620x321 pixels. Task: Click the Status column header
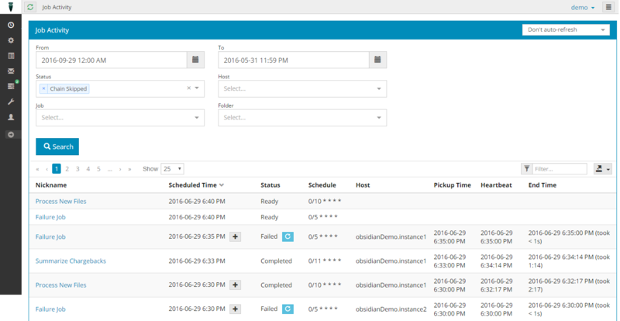pyautogui.click(x=270, y=185)
